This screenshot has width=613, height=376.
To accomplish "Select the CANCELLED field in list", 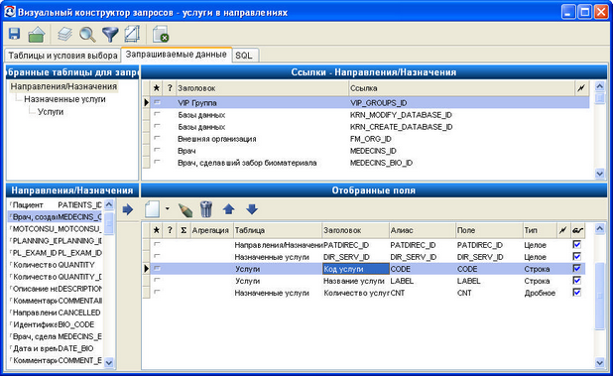I will tap(56, 313).
